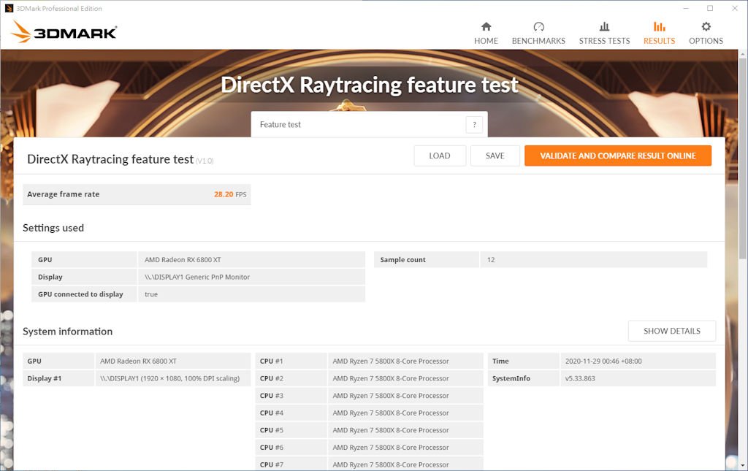Screen dimensions: 748x471
Task: Select the Feature test box text
Action: (x=280, y=125)
